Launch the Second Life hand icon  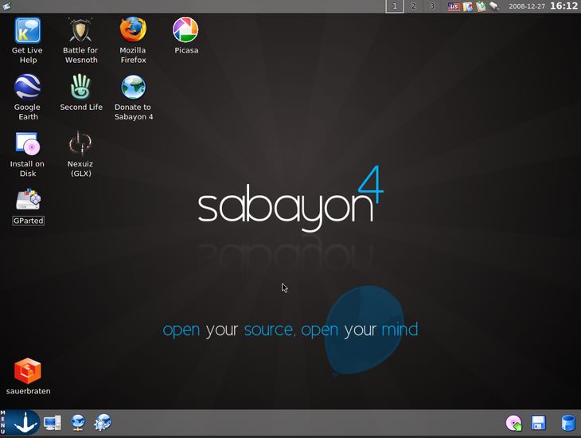tap(80, 87)
